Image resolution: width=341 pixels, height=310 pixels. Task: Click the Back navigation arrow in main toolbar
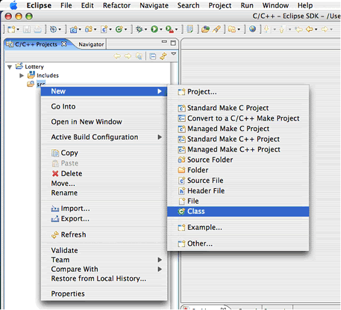point(309,29)
